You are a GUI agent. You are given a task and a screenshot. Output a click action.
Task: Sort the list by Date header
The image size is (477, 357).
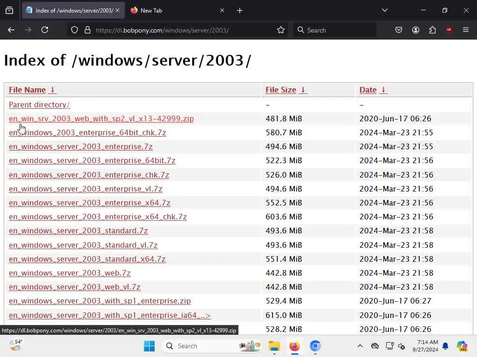click(x=368, y=90)
